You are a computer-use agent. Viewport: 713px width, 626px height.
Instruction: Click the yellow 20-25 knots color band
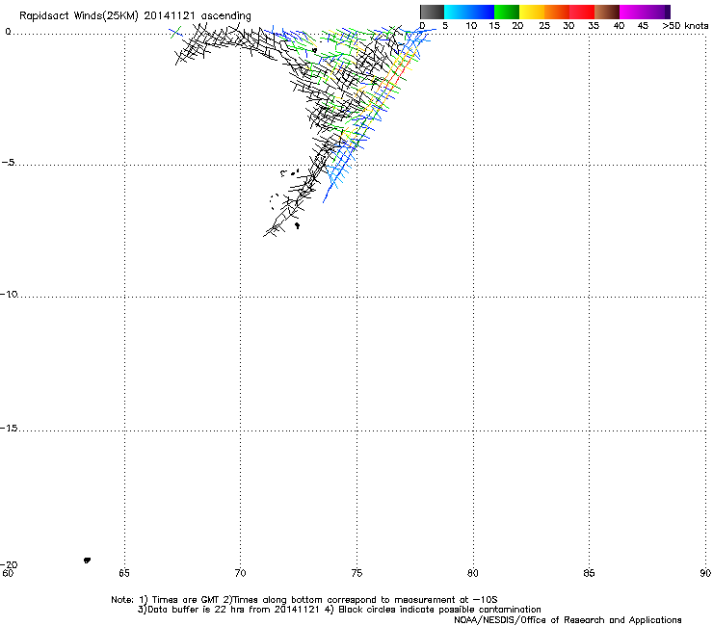pyautogui.click(x=532, y=12)
